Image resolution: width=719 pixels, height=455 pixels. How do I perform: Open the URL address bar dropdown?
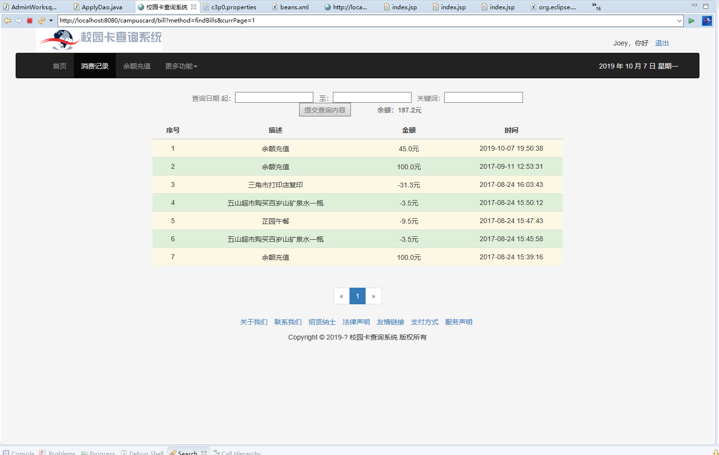(x=680, y=21)
